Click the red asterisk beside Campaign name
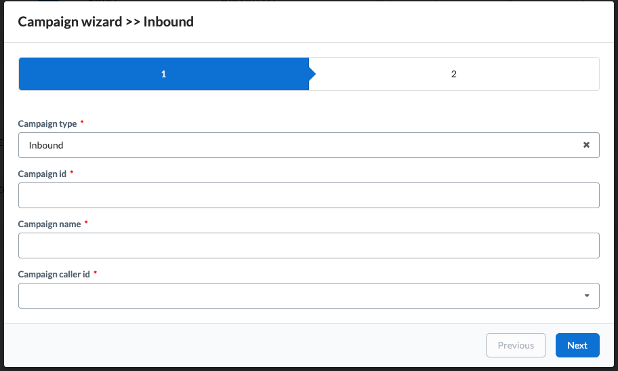 [x=86, y=222]
